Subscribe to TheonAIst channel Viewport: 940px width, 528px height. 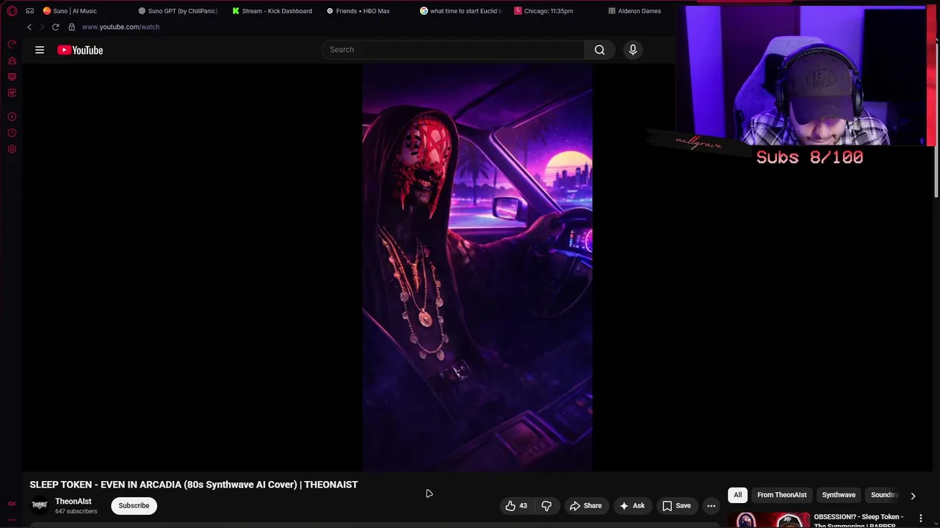tap(134, 505)
